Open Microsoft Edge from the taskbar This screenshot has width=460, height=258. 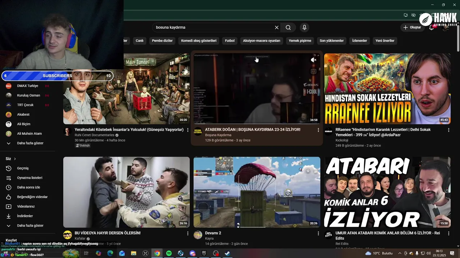[x=110, y=253]
